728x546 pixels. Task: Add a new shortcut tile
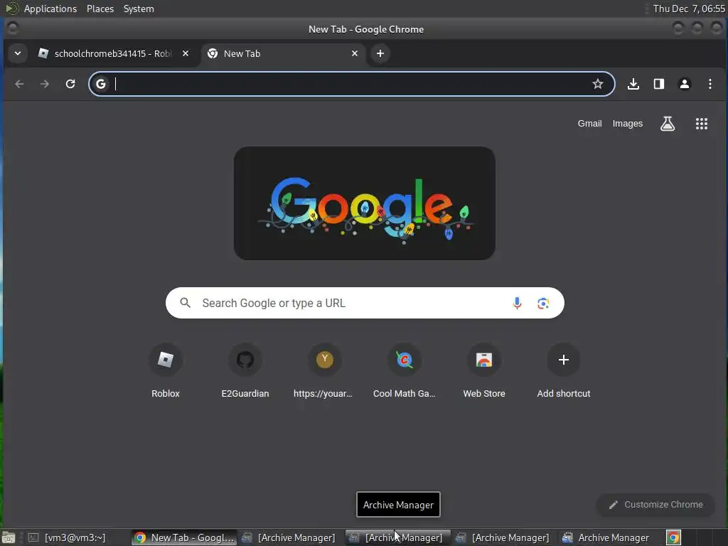pyautogui.click(x=564, y=371)
